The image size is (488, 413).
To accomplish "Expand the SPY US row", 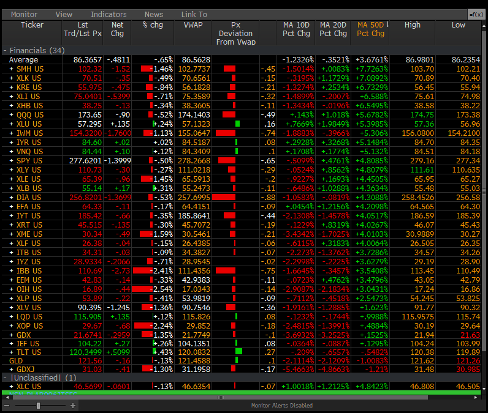I will pyautogui.click(x=12, y=161).
